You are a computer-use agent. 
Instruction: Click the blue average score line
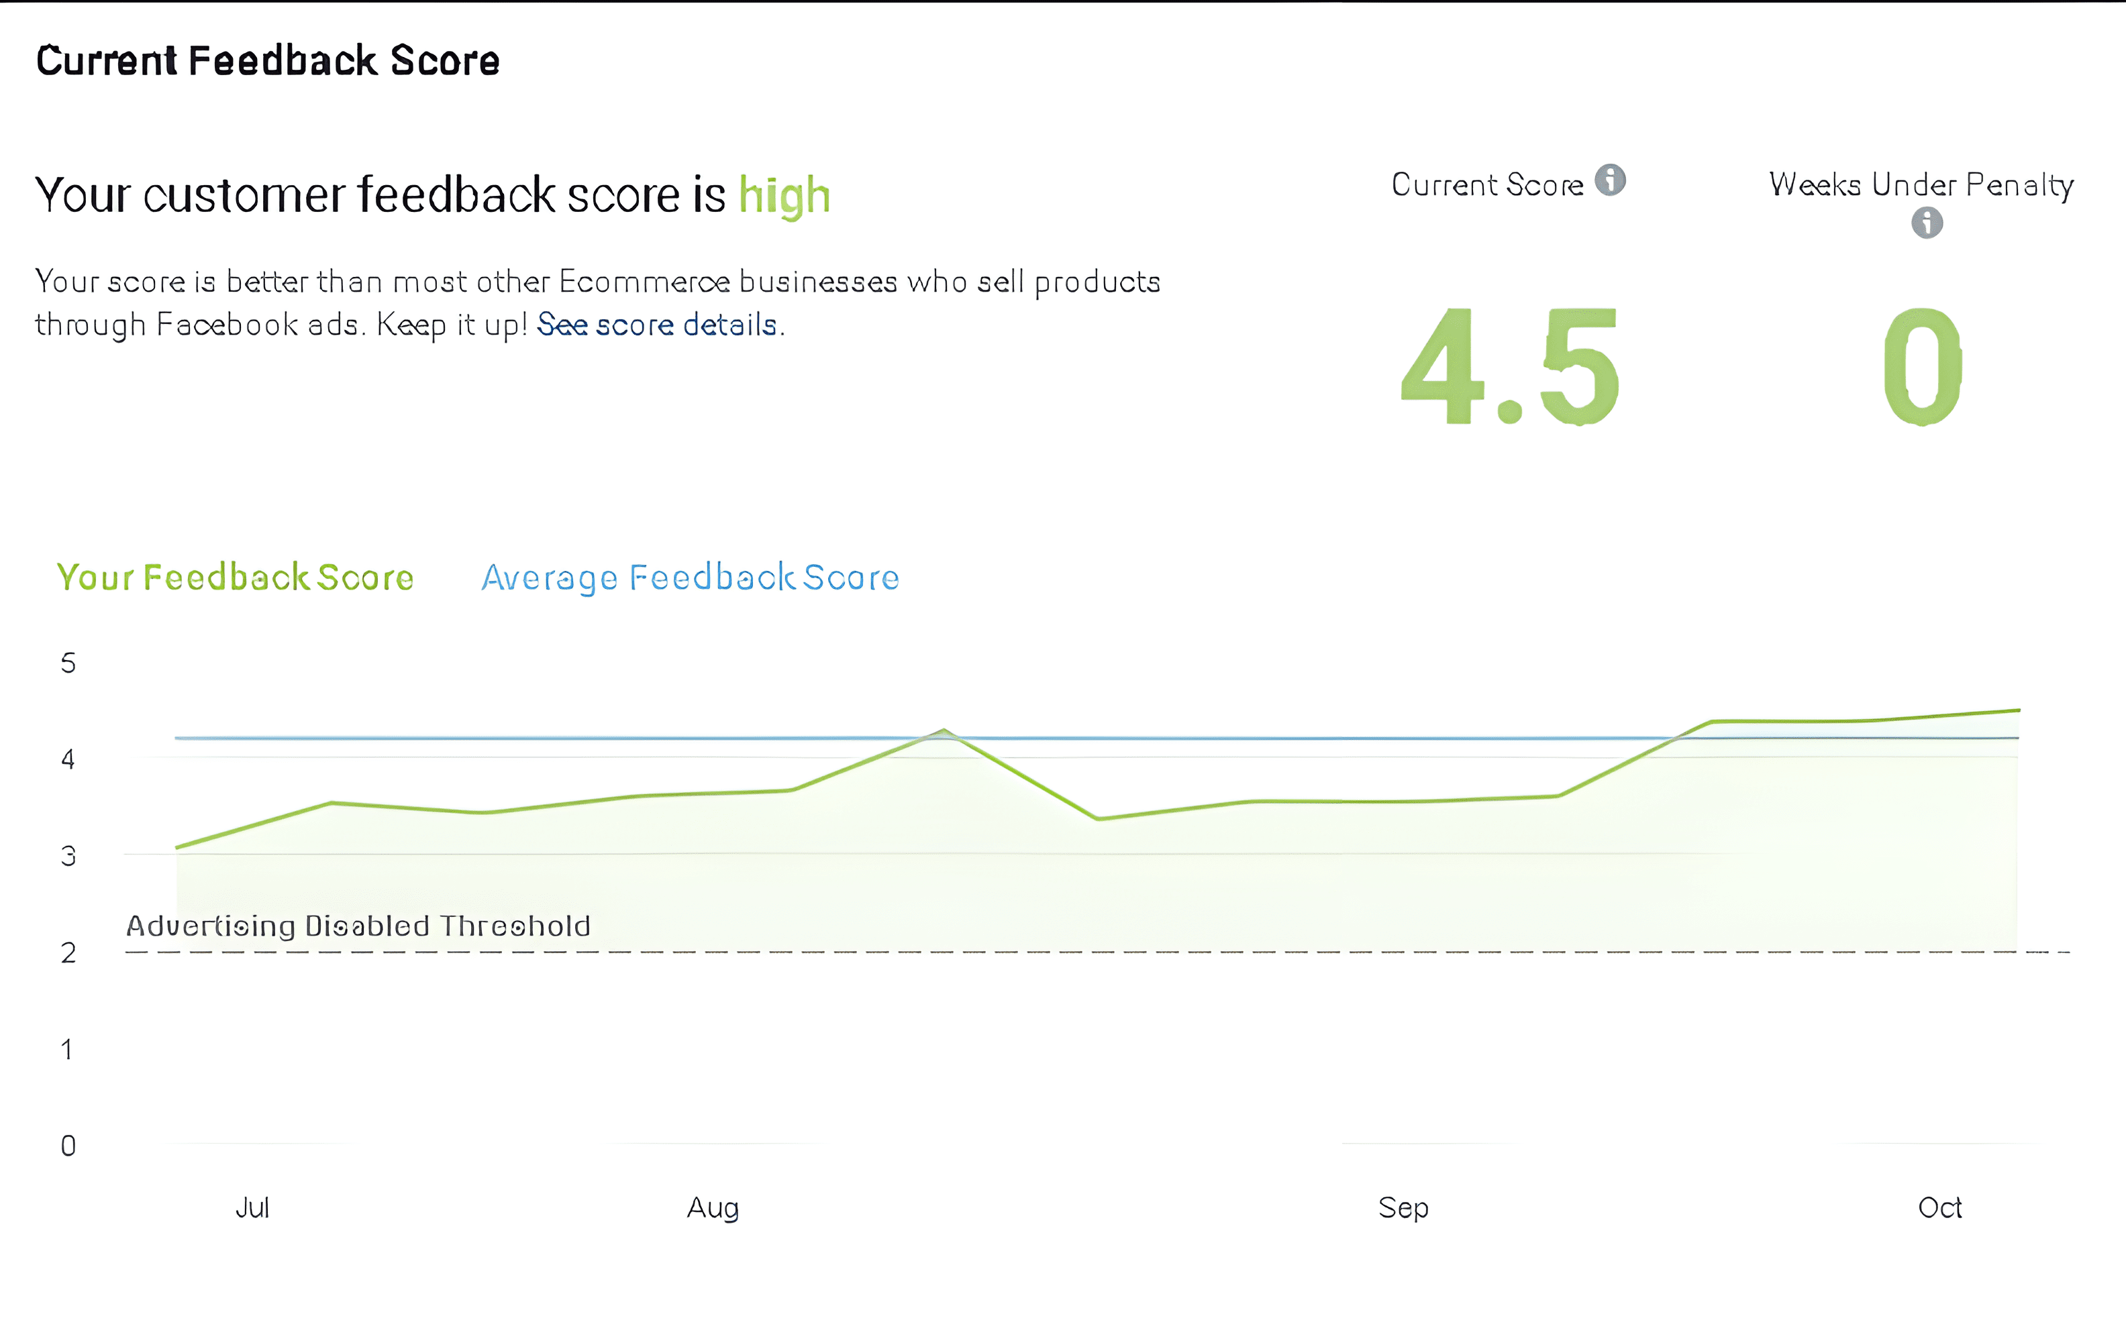point(524,738)
